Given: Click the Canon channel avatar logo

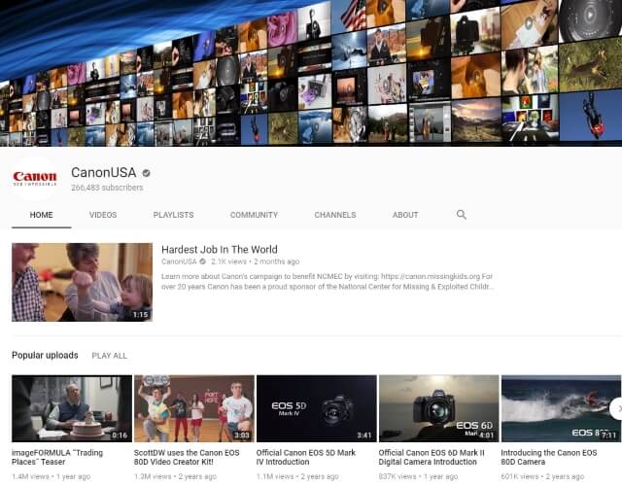Looking at the screenshot, I should [x=35, y=178].
